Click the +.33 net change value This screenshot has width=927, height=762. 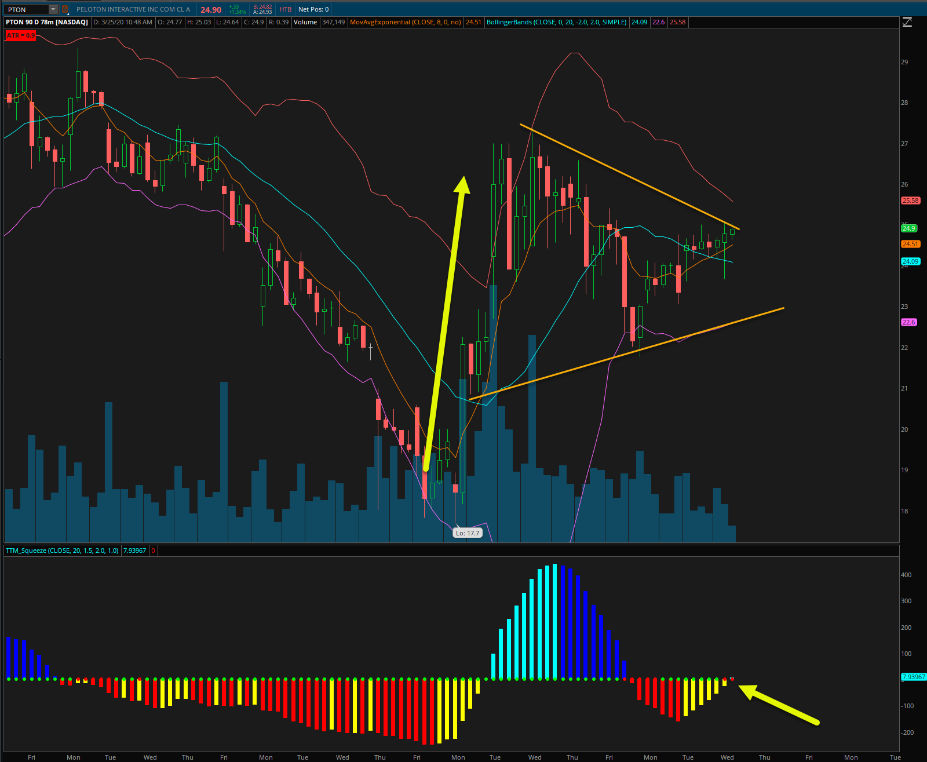tap(234, 7)
